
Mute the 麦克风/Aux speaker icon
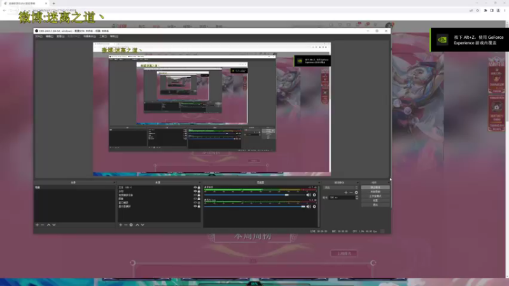point(309,207)
